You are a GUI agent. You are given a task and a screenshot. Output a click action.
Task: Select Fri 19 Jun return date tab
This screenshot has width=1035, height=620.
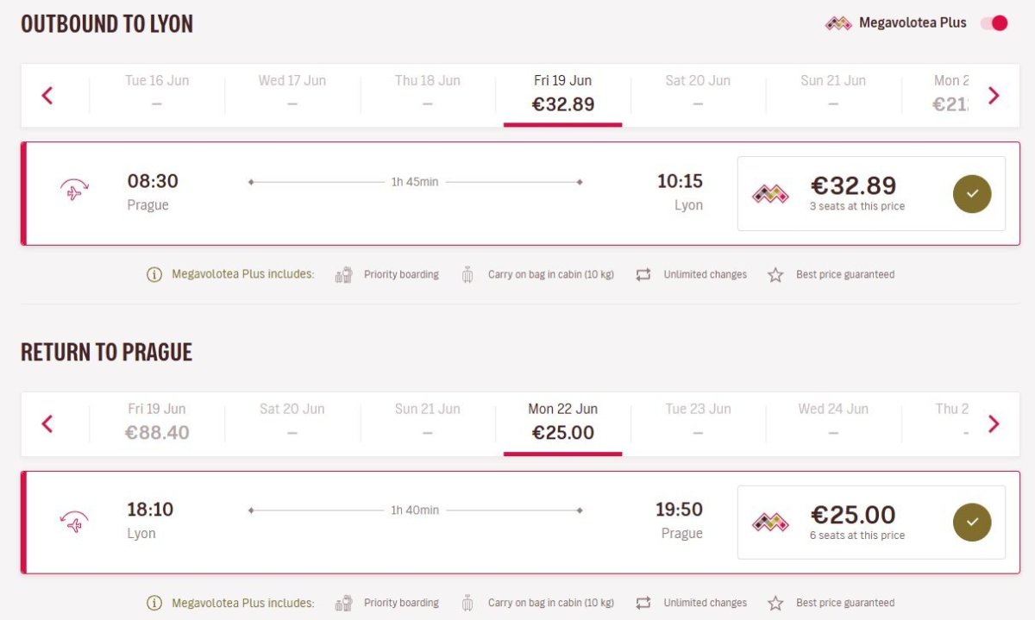click(157, 422)
